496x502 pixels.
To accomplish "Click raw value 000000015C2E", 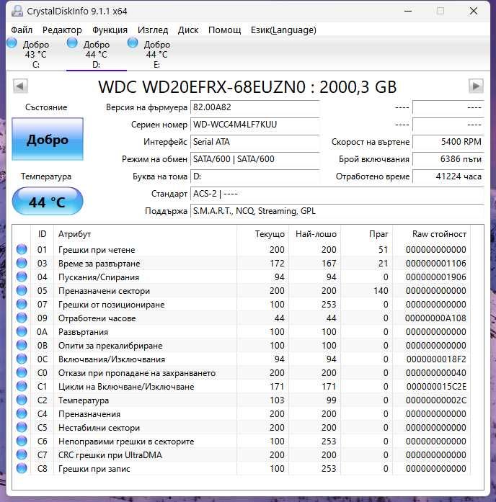I will point(436,387).
